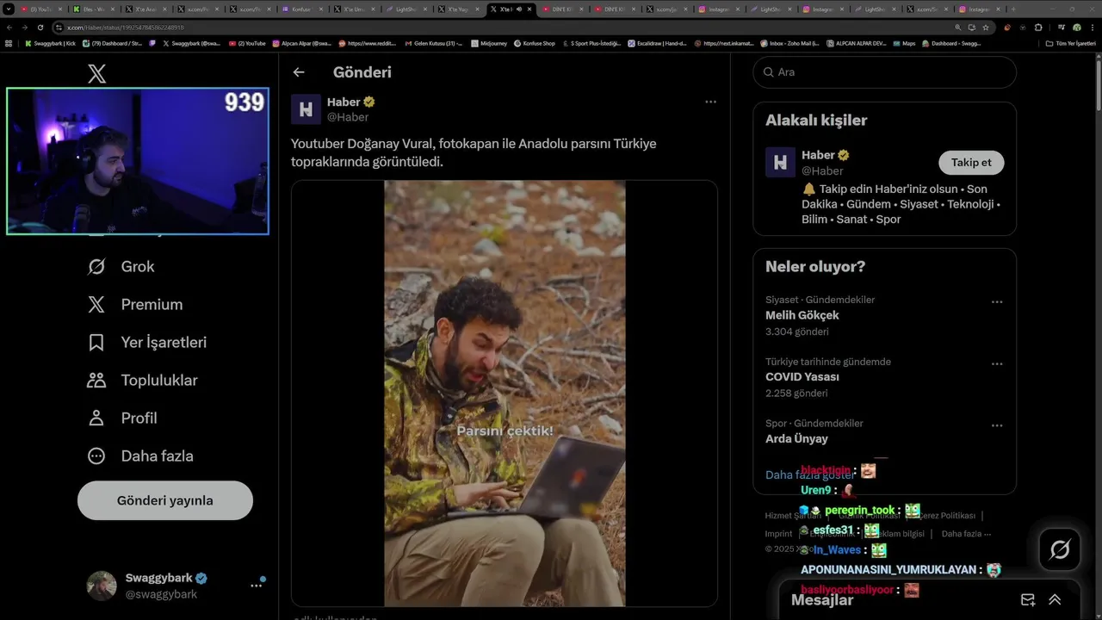Open the apps grid in bookmarks bar
The image size is (1102, 620).
pyautogui.click(x=9, y=43)
